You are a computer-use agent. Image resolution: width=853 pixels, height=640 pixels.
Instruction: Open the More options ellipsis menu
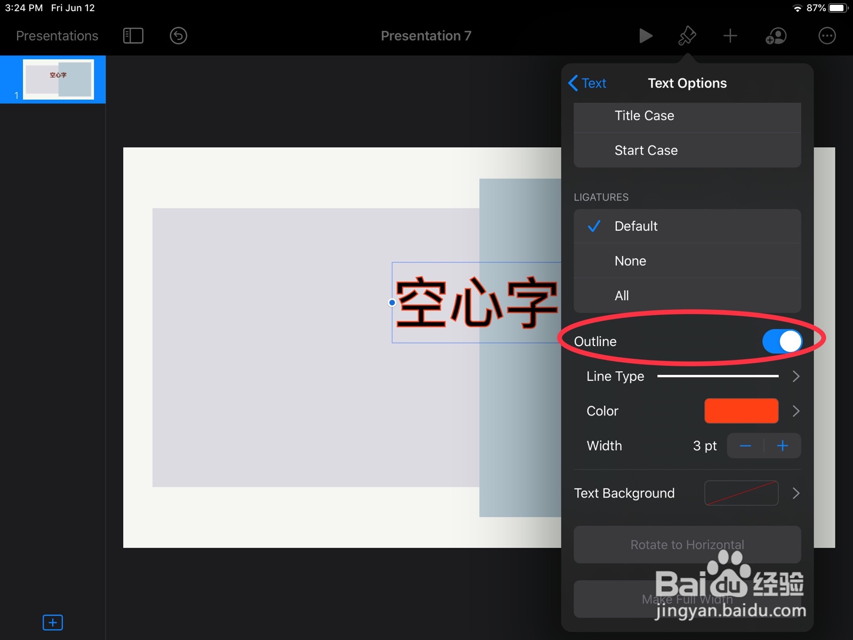(x=827, y=36)
